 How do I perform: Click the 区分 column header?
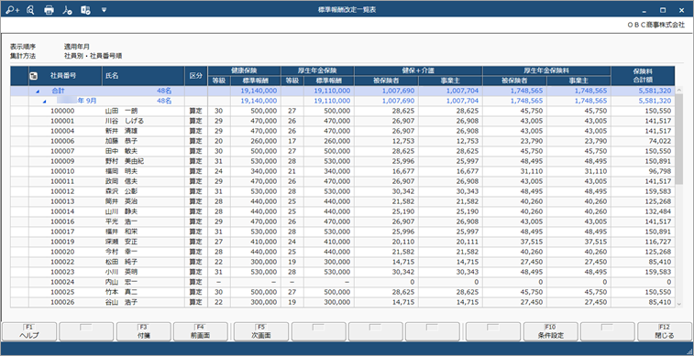(196, 76)
